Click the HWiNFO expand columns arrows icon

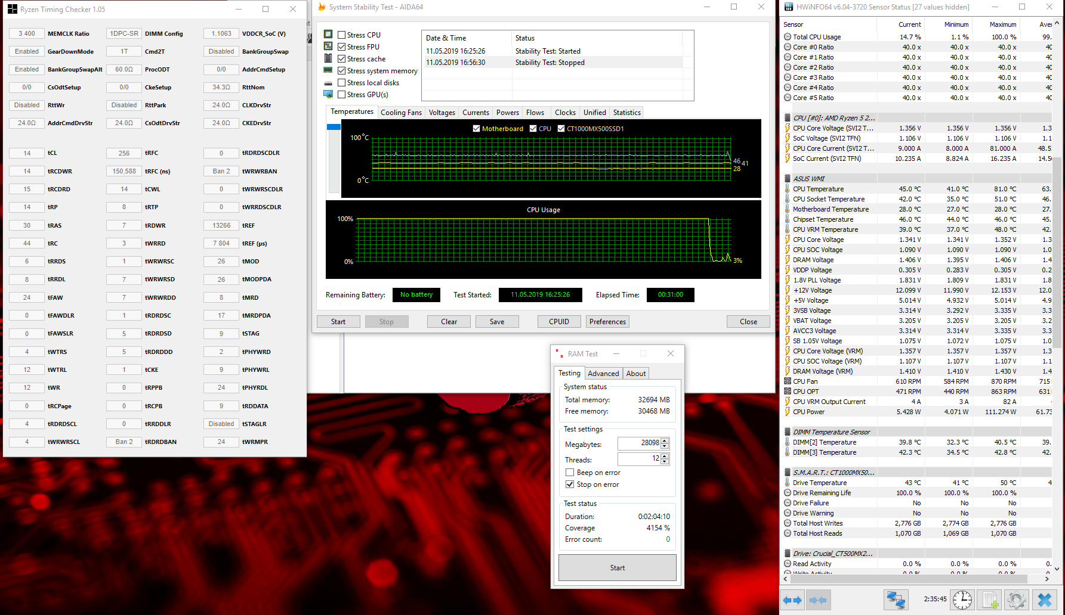pyautogui.click(x=793, y=600)
